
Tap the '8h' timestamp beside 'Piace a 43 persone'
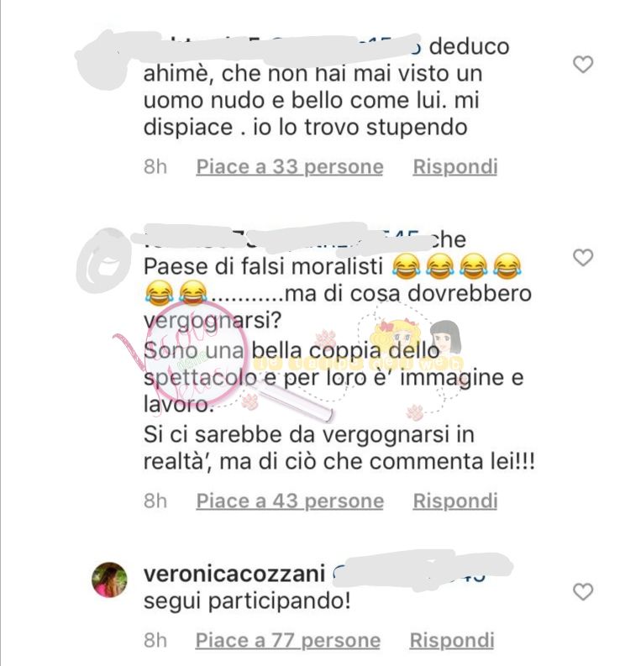155,501
